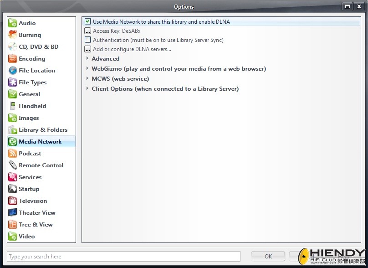Click the OK button
The height and width of the screenshot is (268, 368).
(268, 256)
